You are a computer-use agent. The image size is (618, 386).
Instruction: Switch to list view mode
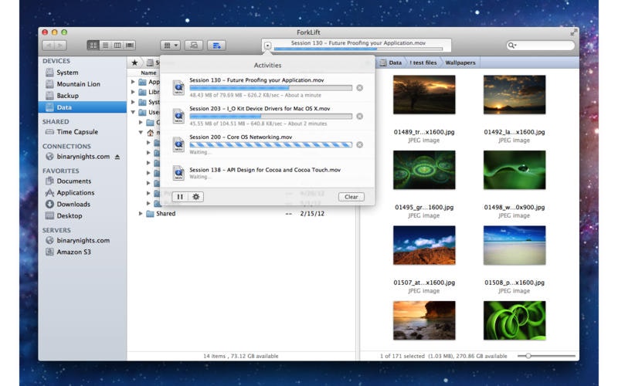coord(105,46)
